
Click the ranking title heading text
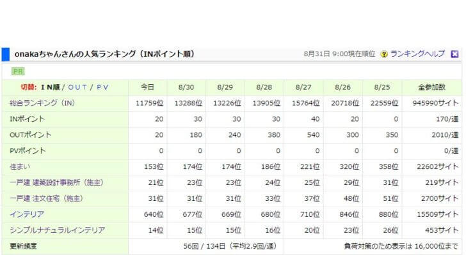pyautogui.click(x=104, y=54)
